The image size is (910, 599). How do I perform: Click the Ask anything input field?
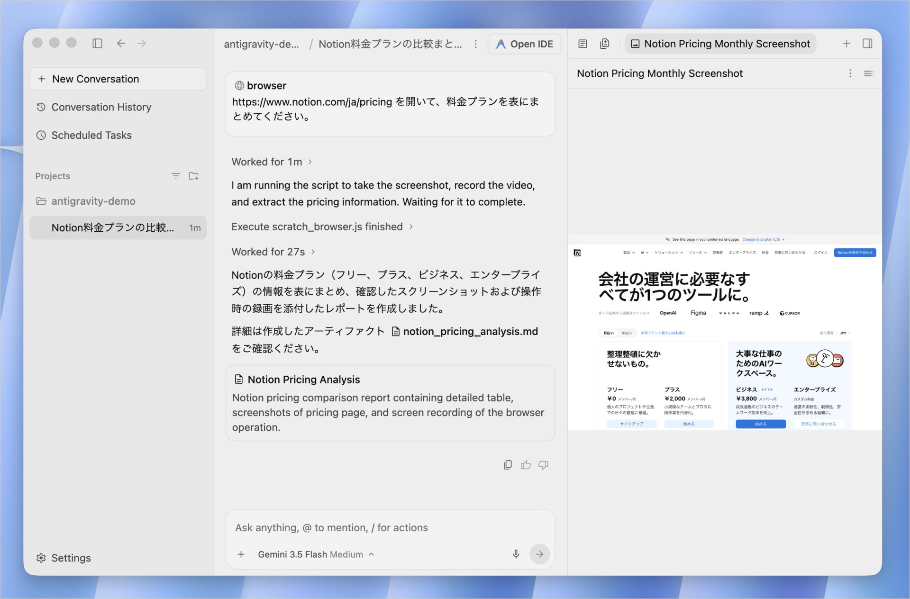tap(390, 528)
